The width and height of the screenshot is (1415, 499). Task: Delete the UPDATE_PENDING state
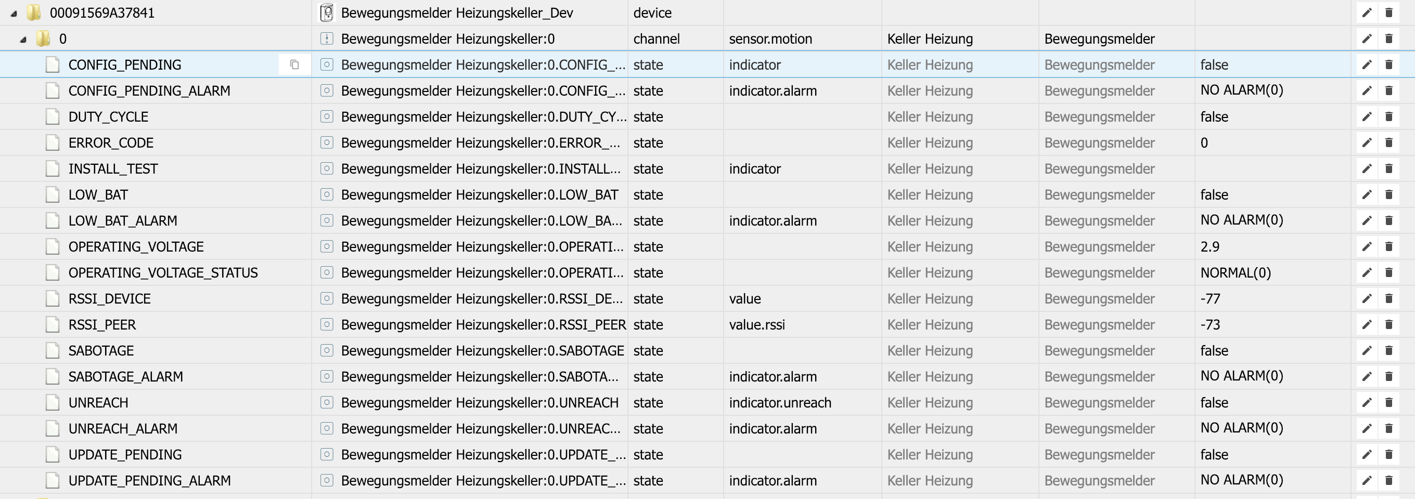1388,454
